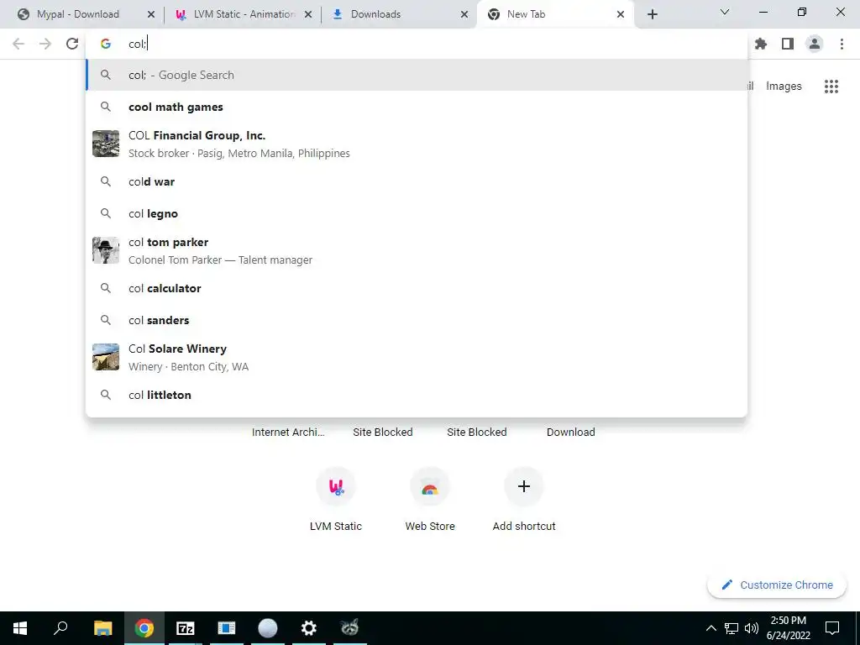
Task: Open the LVM Static shortcut icon
Action: tap(336, 486)
